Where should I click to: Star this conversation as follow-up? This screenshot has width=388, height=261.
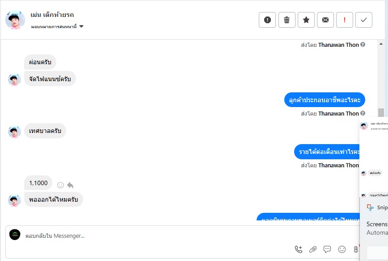tap(306, 20)
